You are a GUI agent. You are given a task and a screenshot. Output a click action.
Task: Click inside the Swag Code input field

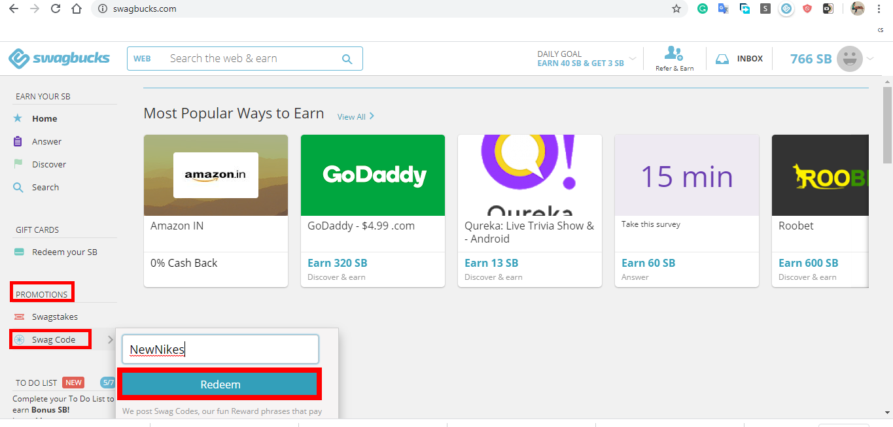pyautogui.click(x=220, y=350)
